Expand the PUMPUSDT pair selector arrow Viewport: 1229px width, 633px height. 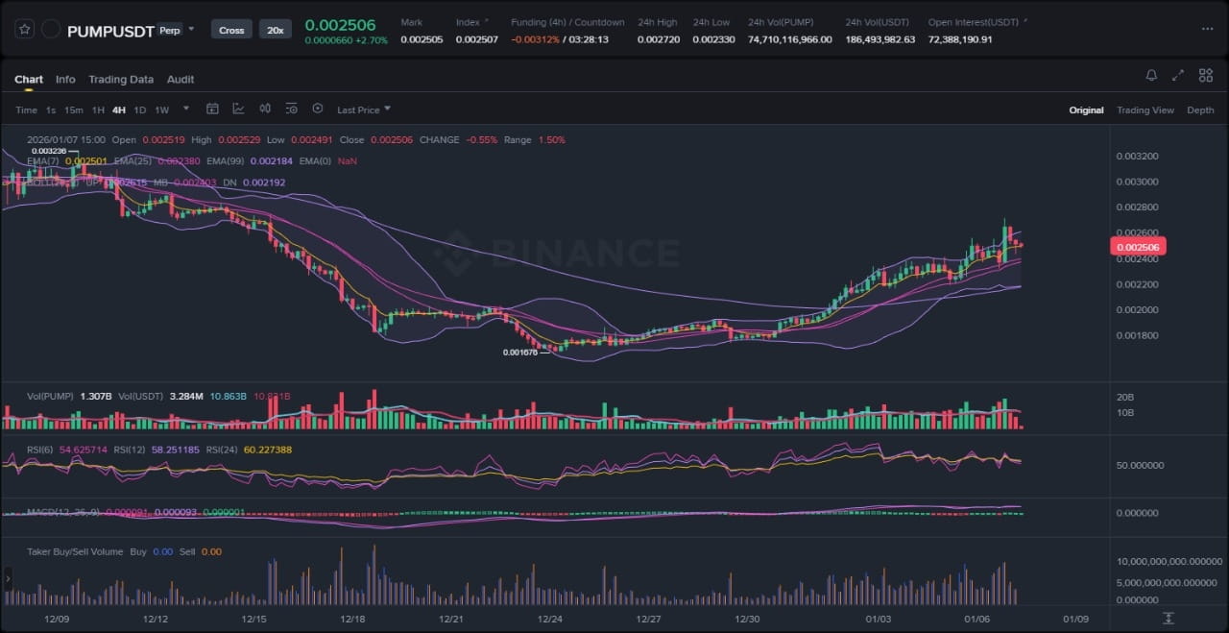[x=191, y=29]
